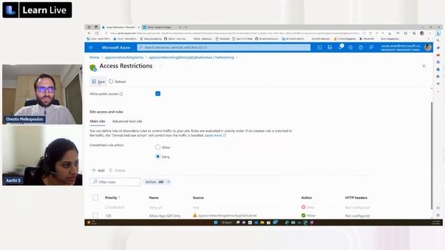Remove the Action : All filter
Screen dimensions: 445x250
click(168, 182)
